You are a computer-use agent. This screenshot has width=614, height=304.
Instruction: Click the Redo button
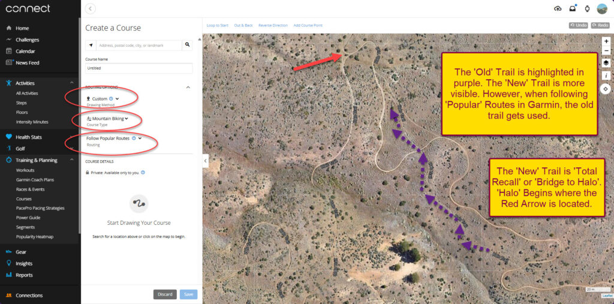600,25
